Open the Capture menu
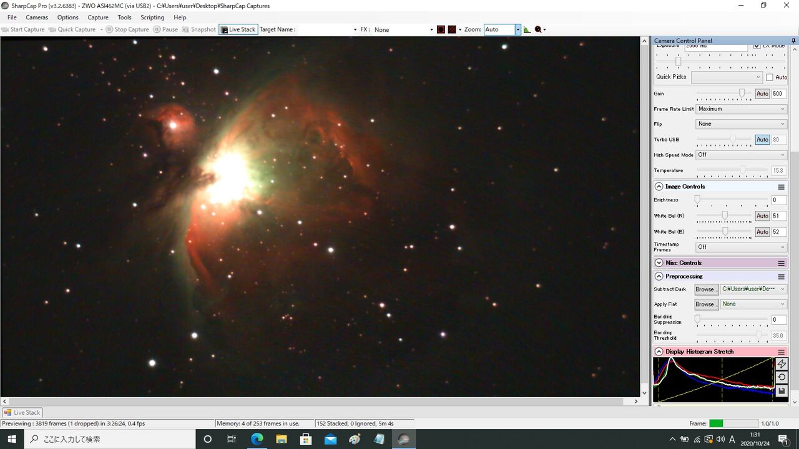Image resolution: width=799 pixels, height=449 pixels. 98,17
